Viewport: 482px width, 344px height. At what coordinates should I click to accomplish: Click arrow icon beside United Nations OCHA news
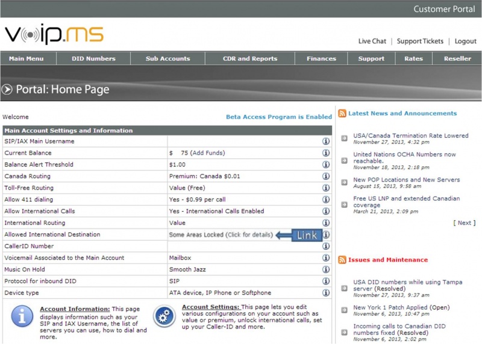click(344, 161)
